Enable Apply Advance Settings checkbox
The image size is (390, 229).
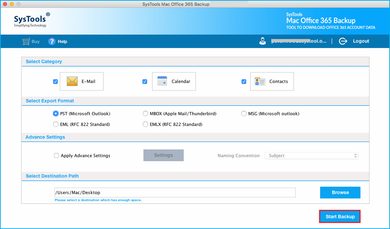pyautogui.click(x=56, y=156)
